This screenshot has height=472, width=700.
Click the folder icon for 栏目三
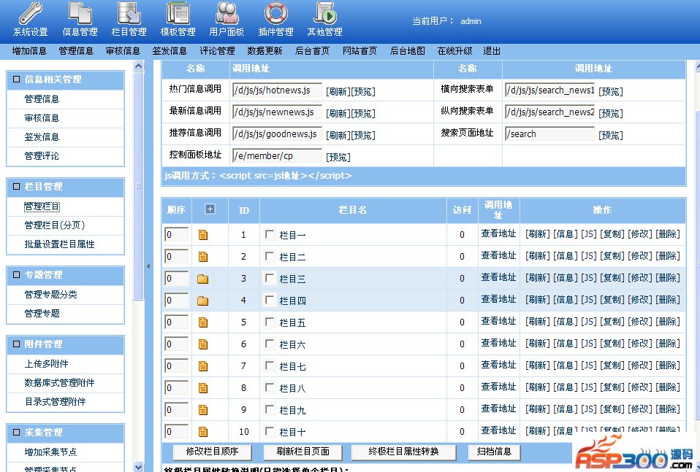202,279
